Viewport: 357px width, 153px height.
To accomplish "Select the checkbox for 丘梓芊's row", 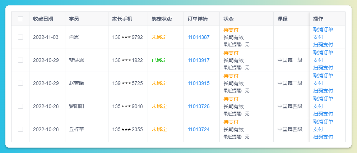I will (x=20, y=130).
